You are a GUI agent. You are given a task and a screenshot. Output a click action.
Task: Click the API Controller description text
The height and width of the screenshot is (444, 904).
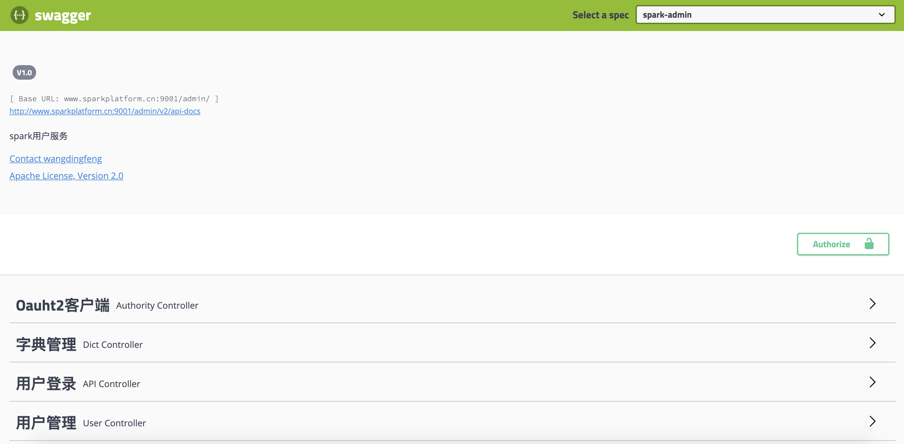[x=111, y=384]
